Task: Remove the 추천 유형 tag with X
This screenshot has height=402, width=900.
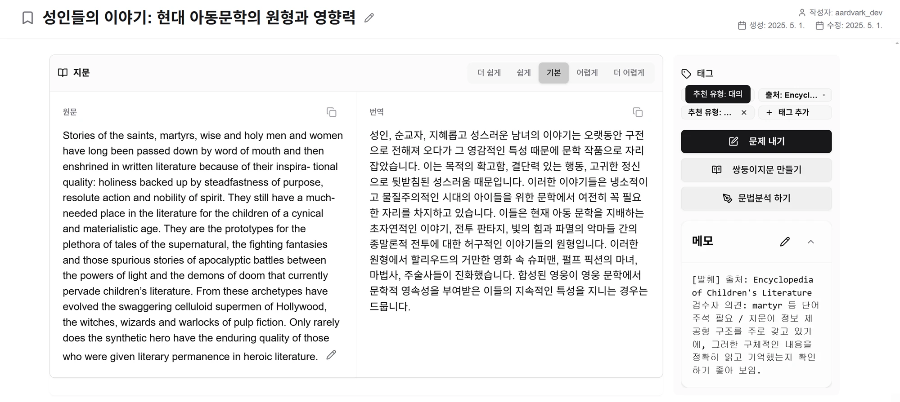Action: point(744,113)
